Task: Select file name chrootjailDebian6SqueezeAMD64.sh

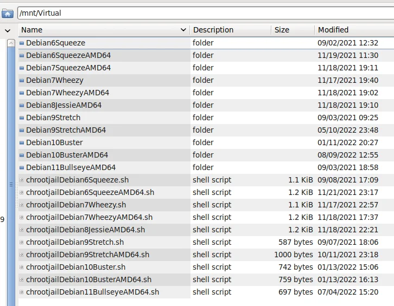Action: (90, 192)
